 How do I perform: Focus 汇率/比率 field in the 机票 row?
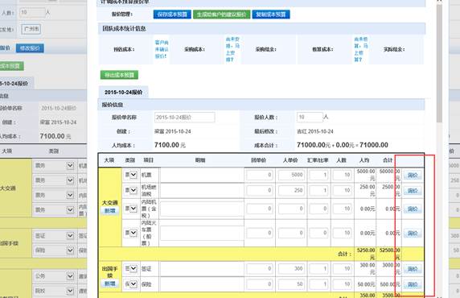(319, 175)
